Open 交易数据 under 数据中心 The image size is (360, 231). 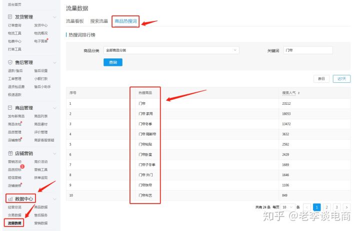pos(14,215)
